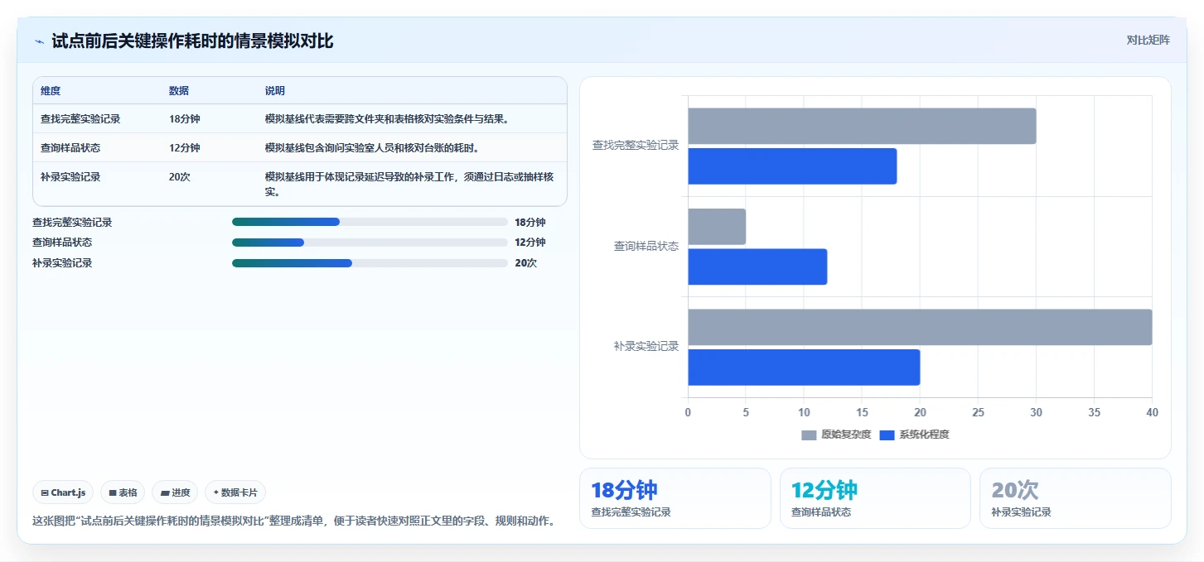The width and height of the screenshot is (1204, 562).
Task: Click the 补录实验记录 progress bar
Action: click(370, 263)
